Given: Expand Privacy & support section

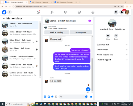Looking at the screenshot, I should point(112,60).
